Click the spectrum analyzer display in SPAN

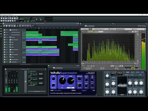coord(108,47)
